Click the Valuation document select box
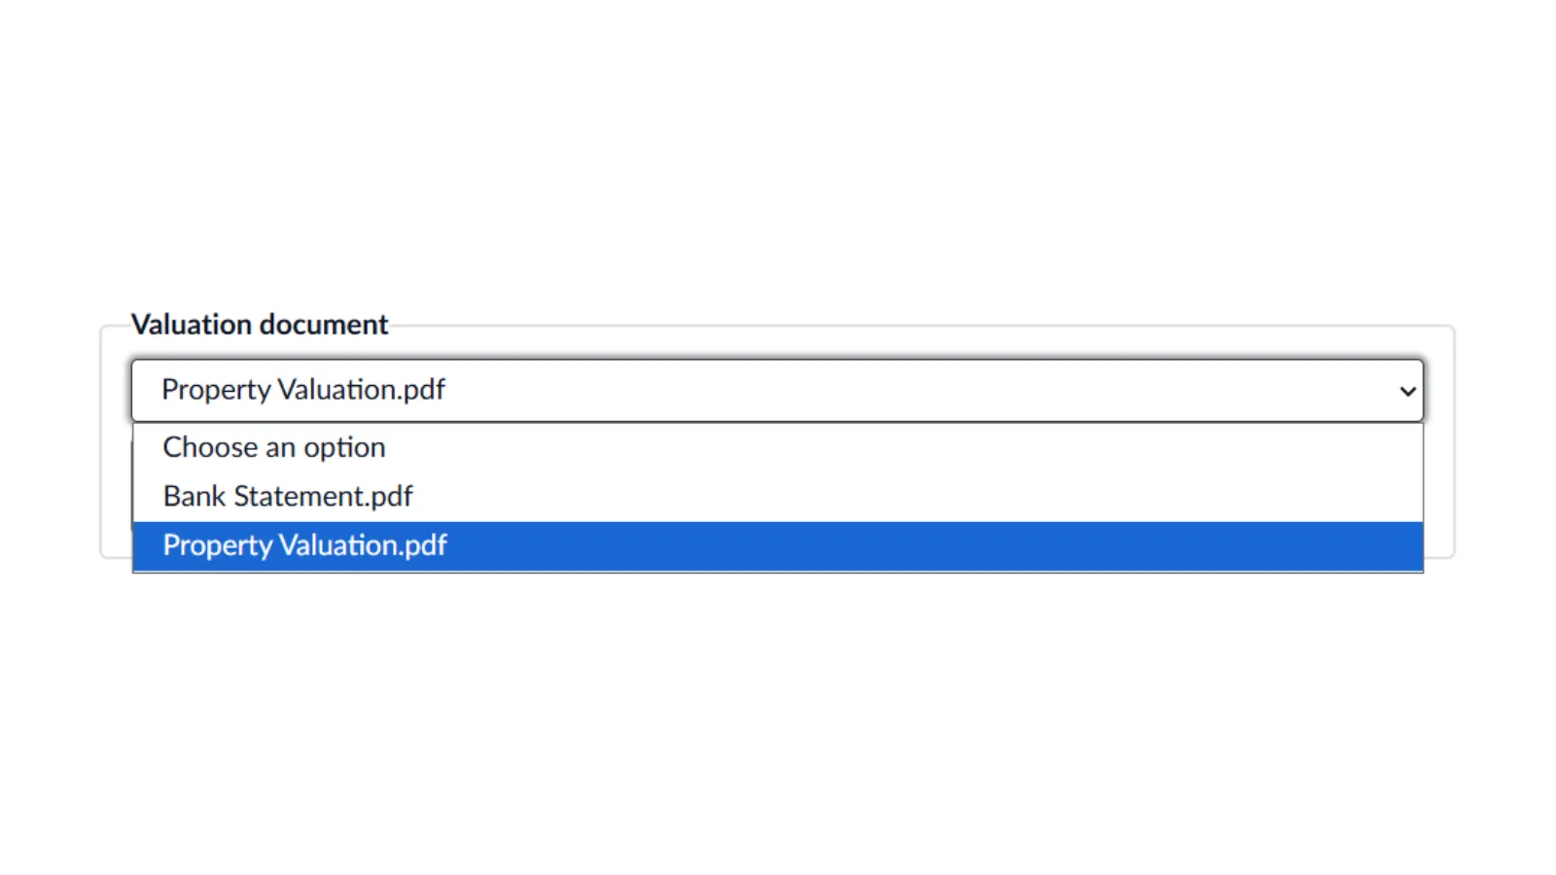This screenshot has width=1556, height=875. coord(776,391)
